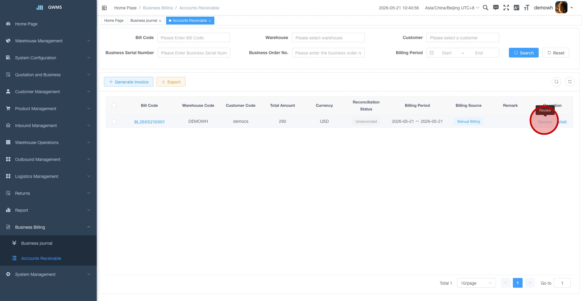Click the Report bar chart icon
This screenshot has width=582, height=301.
tap(8, 210)
